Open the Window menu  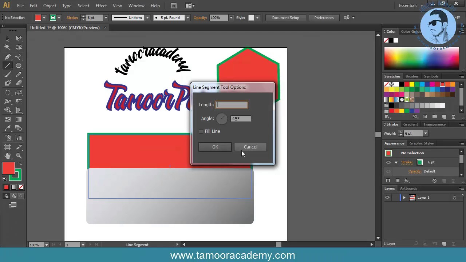(137, 6)
